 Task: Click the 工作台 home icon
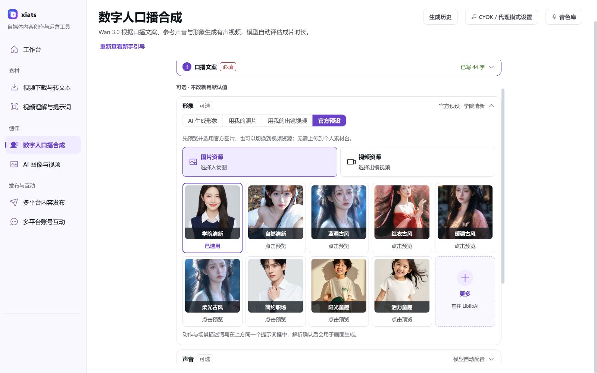[x=14, y=49]
